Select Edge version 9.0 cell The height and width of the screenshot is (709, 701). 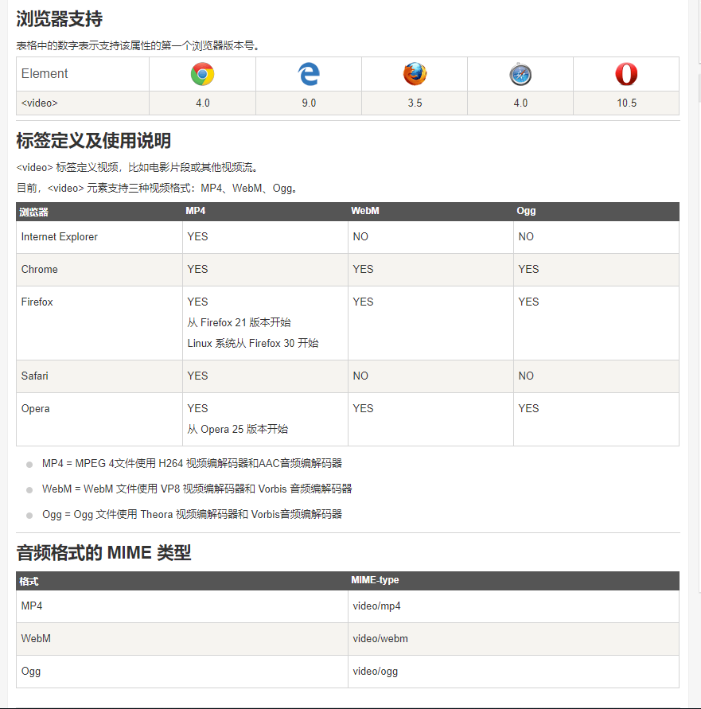click(x=309, y=103)
